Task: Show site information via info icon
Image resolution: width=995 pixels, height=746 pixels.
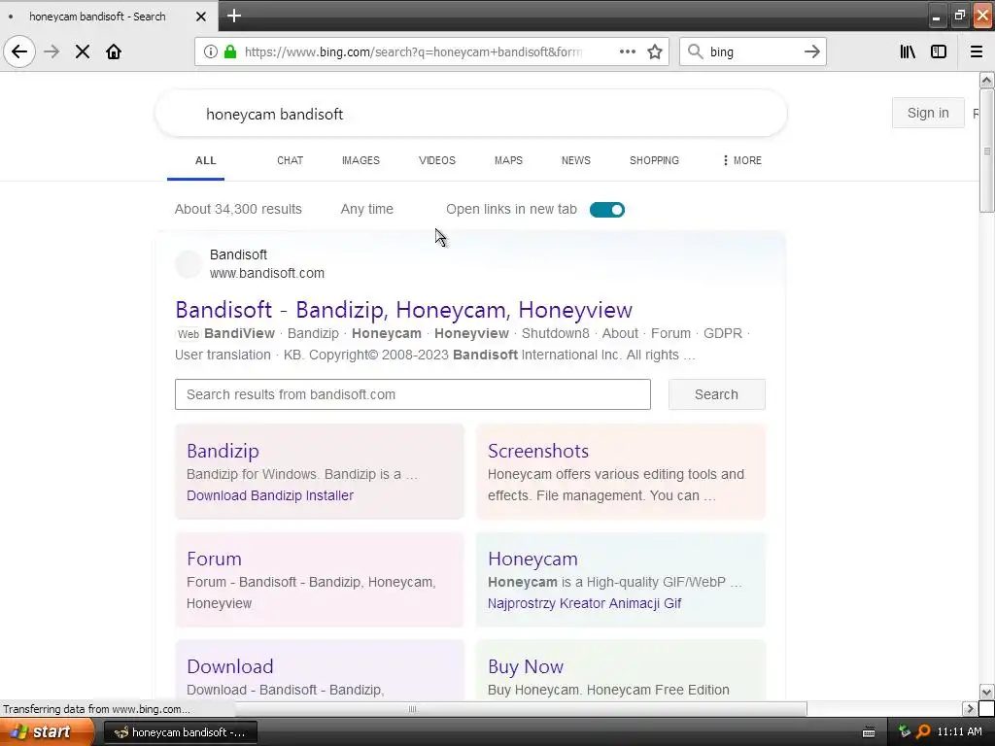Action: pyautogui.click(x=211, y=51)
